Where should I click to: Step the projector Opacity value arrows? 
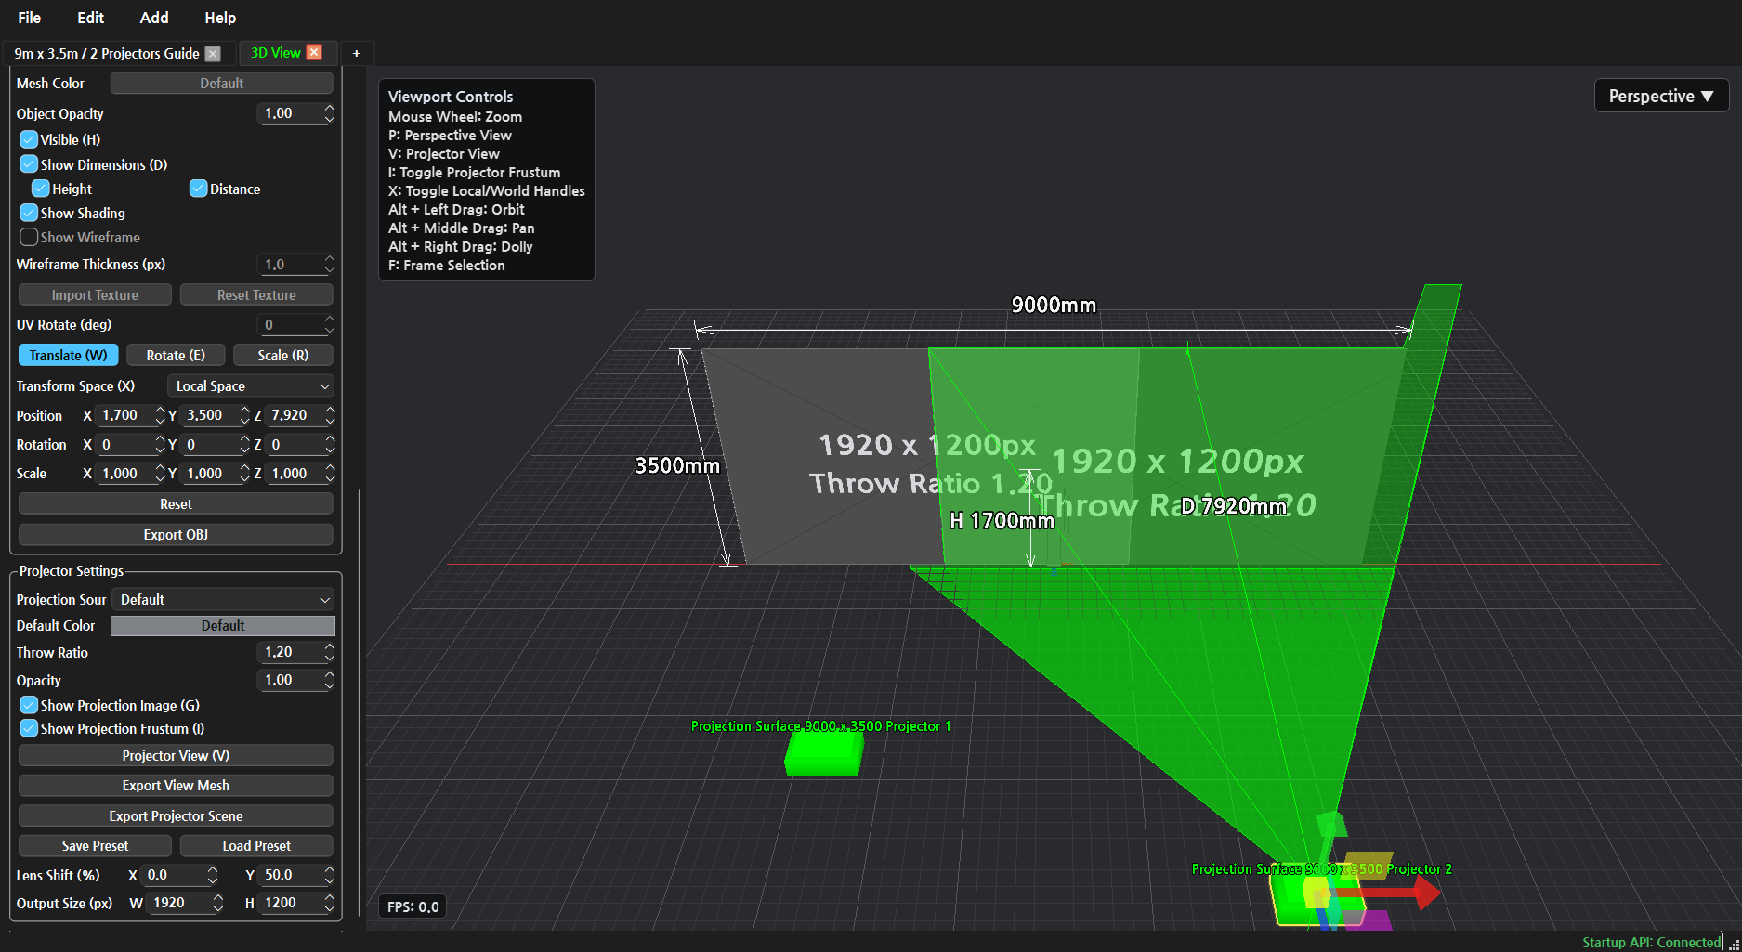click(x=329, y=680)
